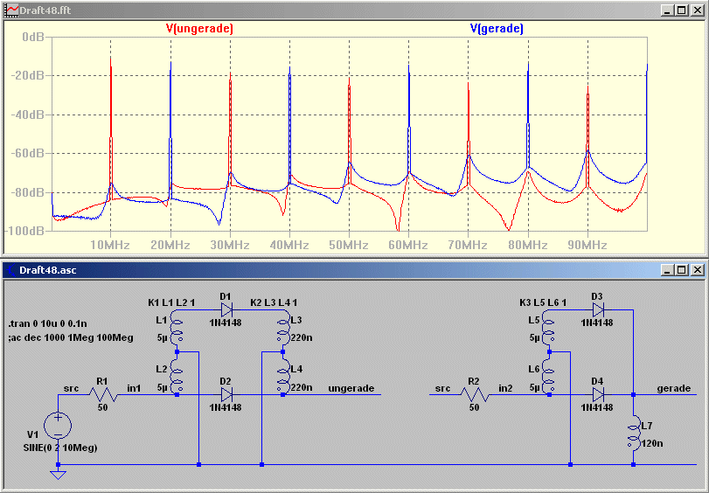The height and width of the screenshot is (493, 709).
Task: Click the 70MHz frequency axis label
Action: pyautogui.click(x=468, y=245)
